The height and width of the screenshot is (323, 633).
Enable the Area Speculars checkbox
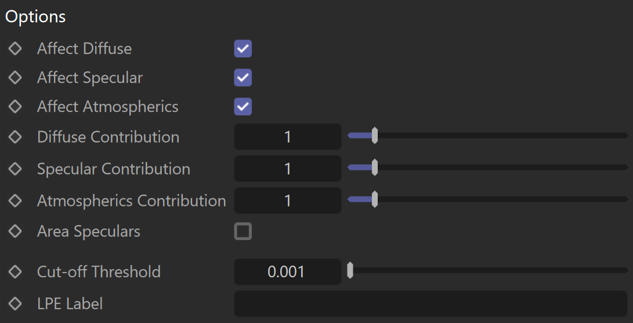(x=243, y=231)
